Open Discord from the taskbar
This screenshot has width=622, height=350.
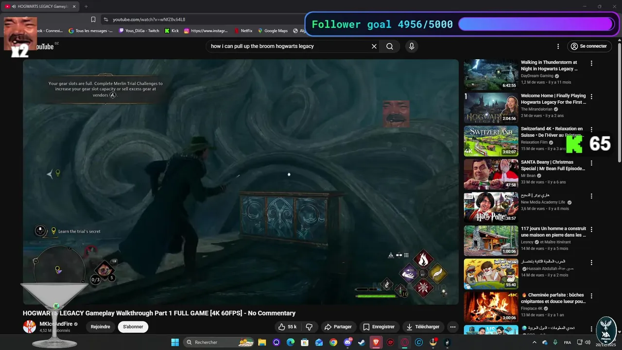(347, 342)
